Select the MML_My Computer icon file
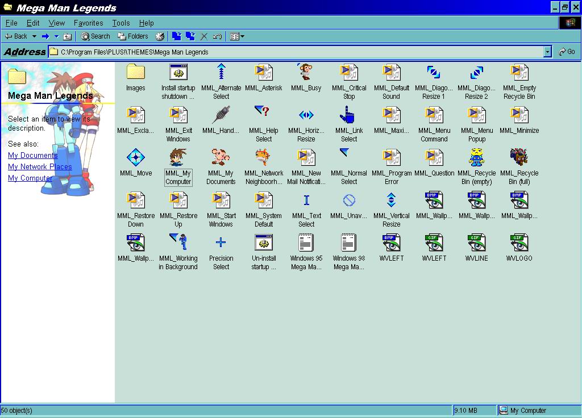 pos(178,168)
